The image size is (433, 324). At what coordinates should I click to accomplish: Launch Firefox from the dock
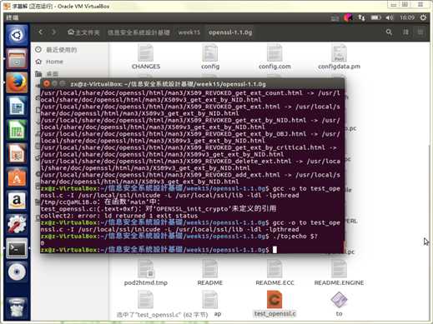[17, 82]
